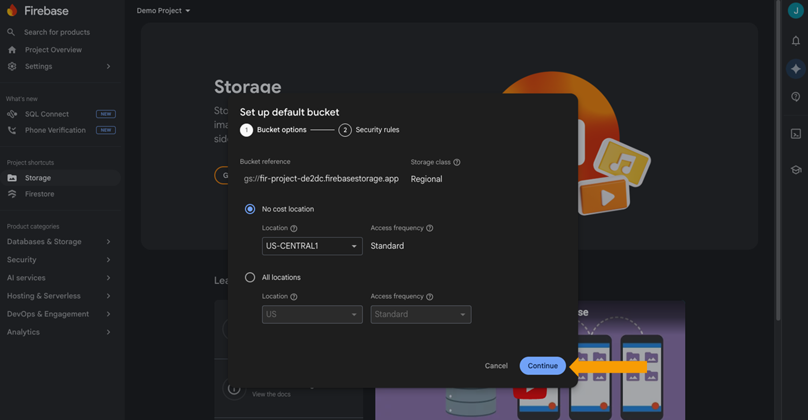Click the NEW badge beside SQL Connect
Screen dimensions: 808x420
pyautogui.click(x=106, y=114)
